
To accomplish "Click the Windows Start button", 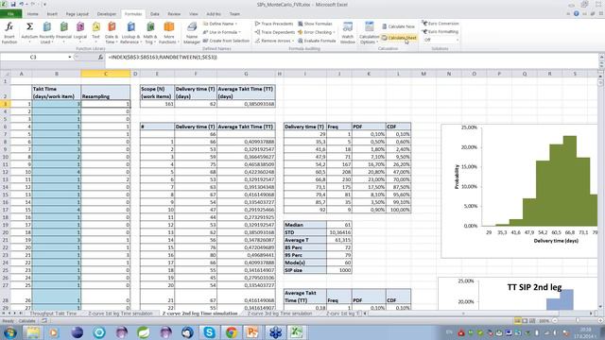I will (x=9, y=332).
